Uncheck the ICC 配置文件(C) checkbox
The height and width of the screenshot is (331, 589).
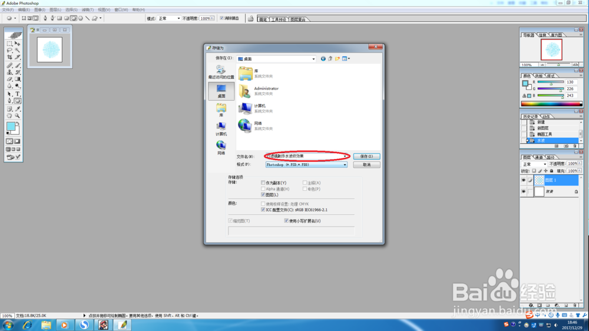click(x=263, y=210)
